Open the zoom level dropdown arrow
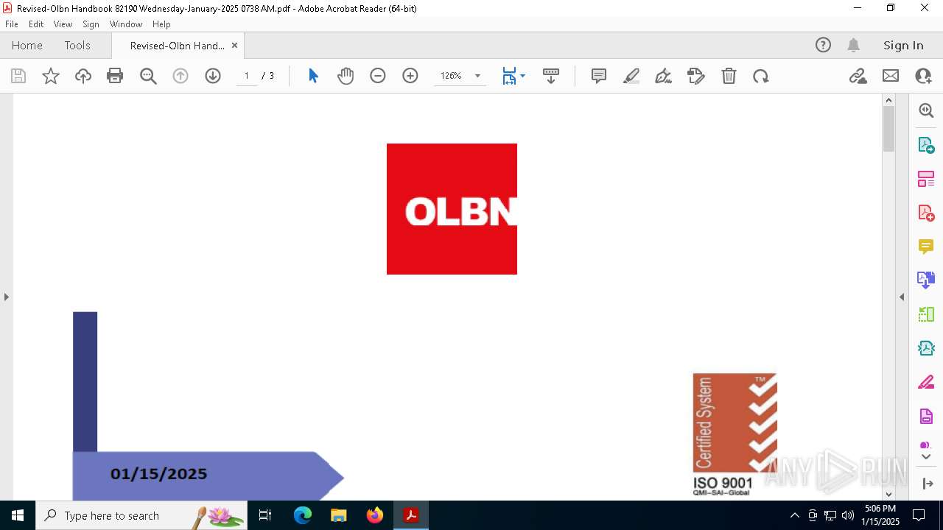The width and height of the screenshot is (943, 530). point(477,76)
